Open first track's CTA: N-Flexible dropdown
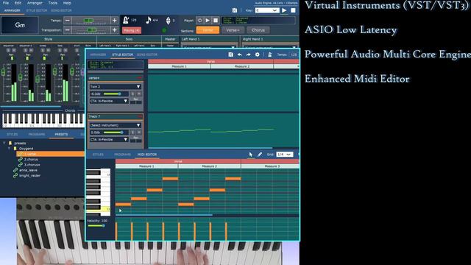 pyautogui.click(x=109, y=101)
